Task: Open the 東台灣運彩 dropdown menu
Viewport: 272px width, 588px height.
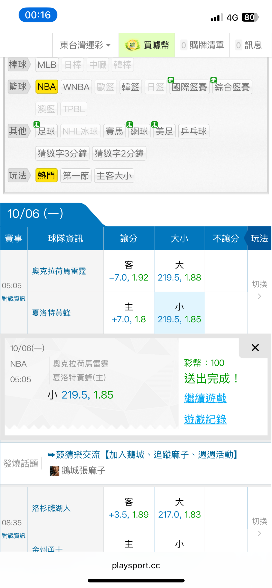Action: (x=85, y=45)
